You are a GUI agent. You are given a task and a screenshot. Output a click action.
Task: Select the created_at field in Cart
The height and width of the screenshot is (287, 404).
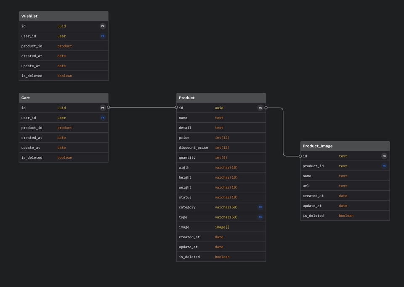(64, 137)
